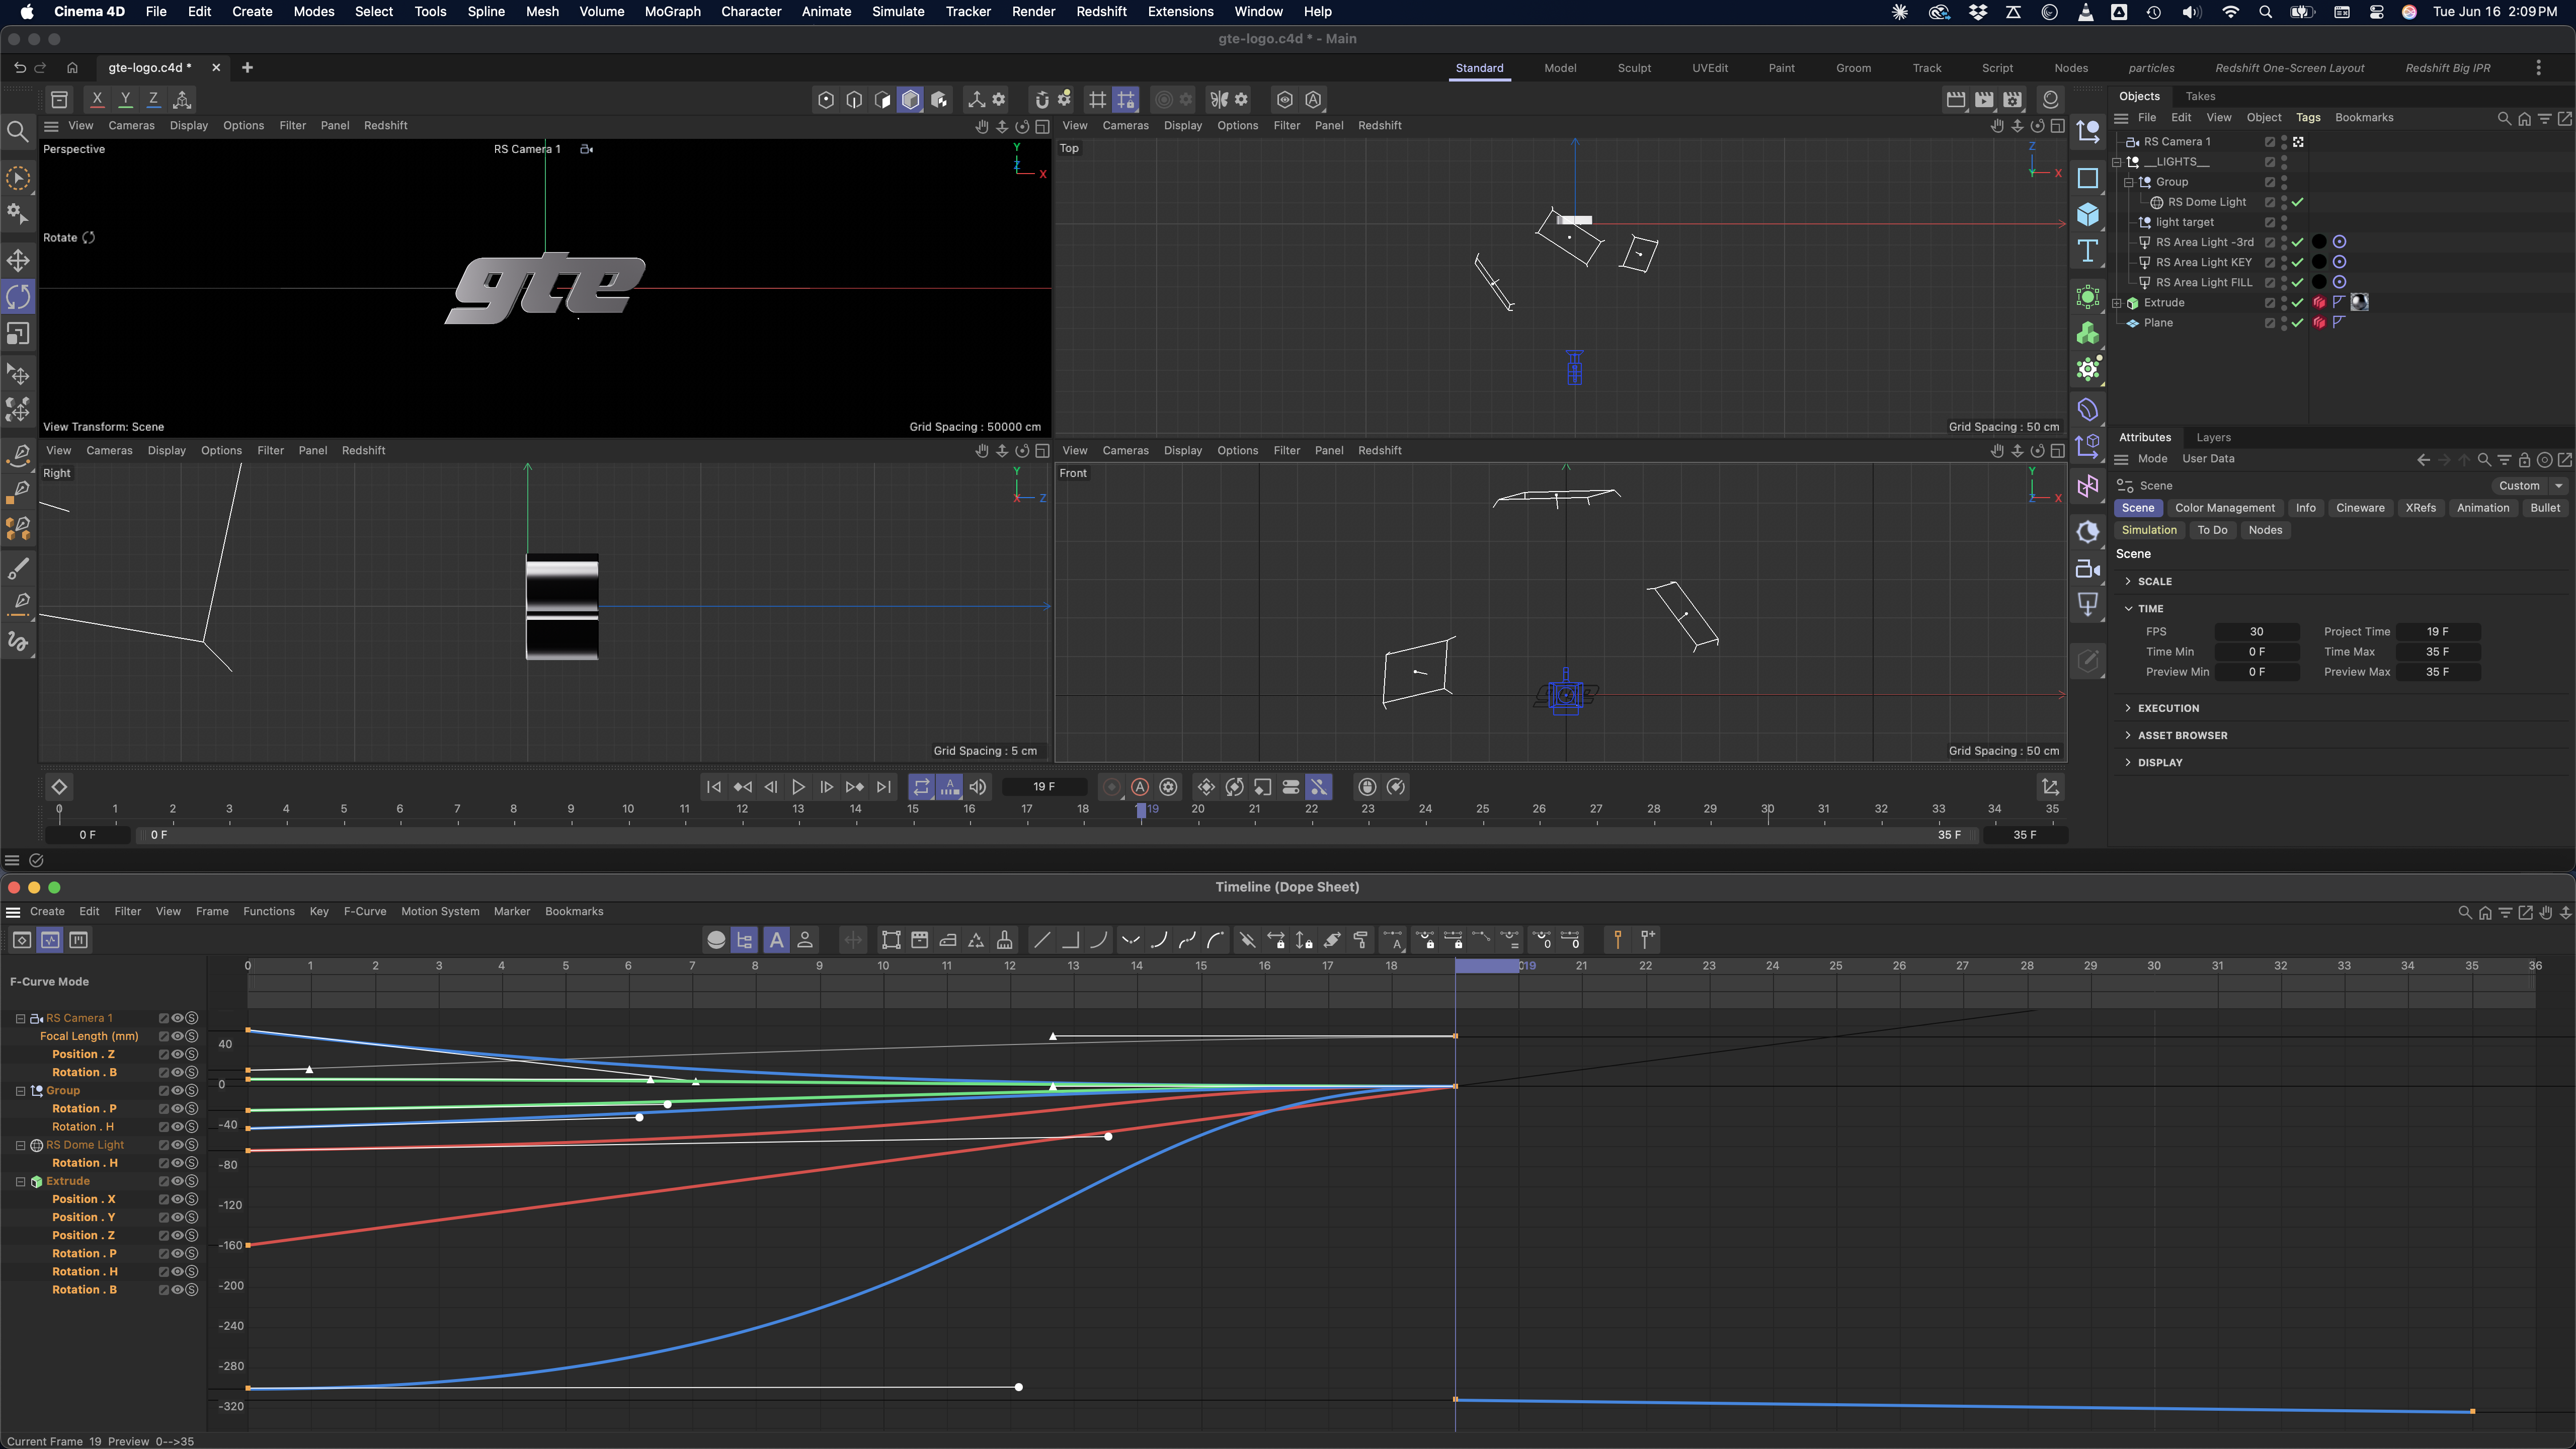Open the layout options kebab menu

[x=2538, y=68]
